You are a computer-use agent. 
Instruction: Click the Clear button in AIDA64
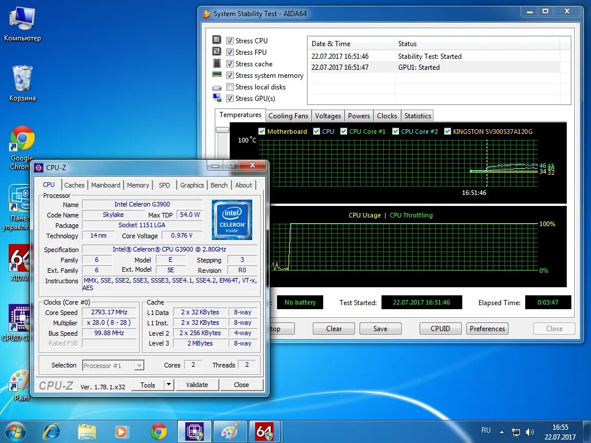pos(334,328)
